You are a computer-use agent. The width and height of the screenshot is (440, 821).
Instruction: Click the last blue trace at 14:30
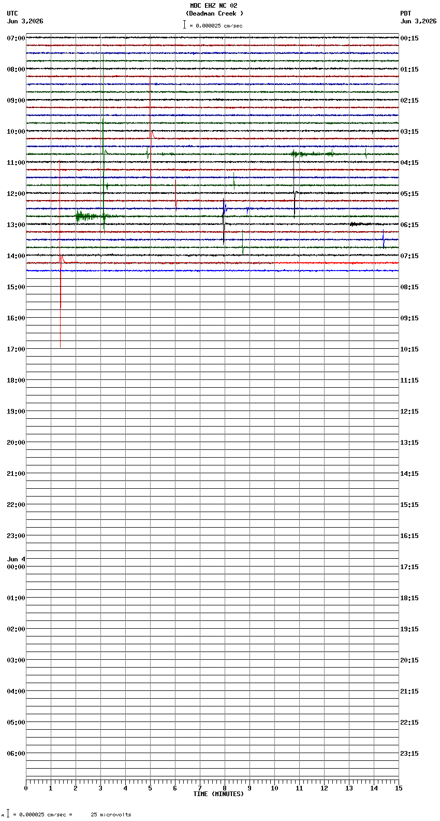click(x=212, y=271)
